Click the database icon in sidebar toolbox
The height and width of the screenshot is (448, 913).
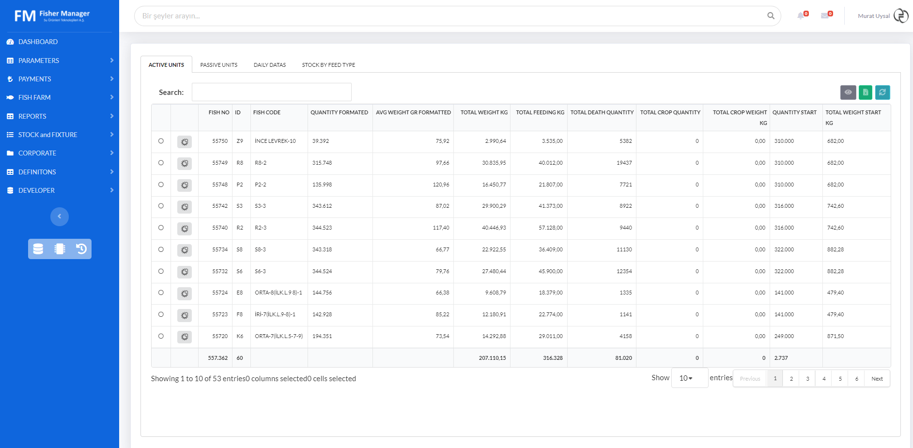(38, 249)
